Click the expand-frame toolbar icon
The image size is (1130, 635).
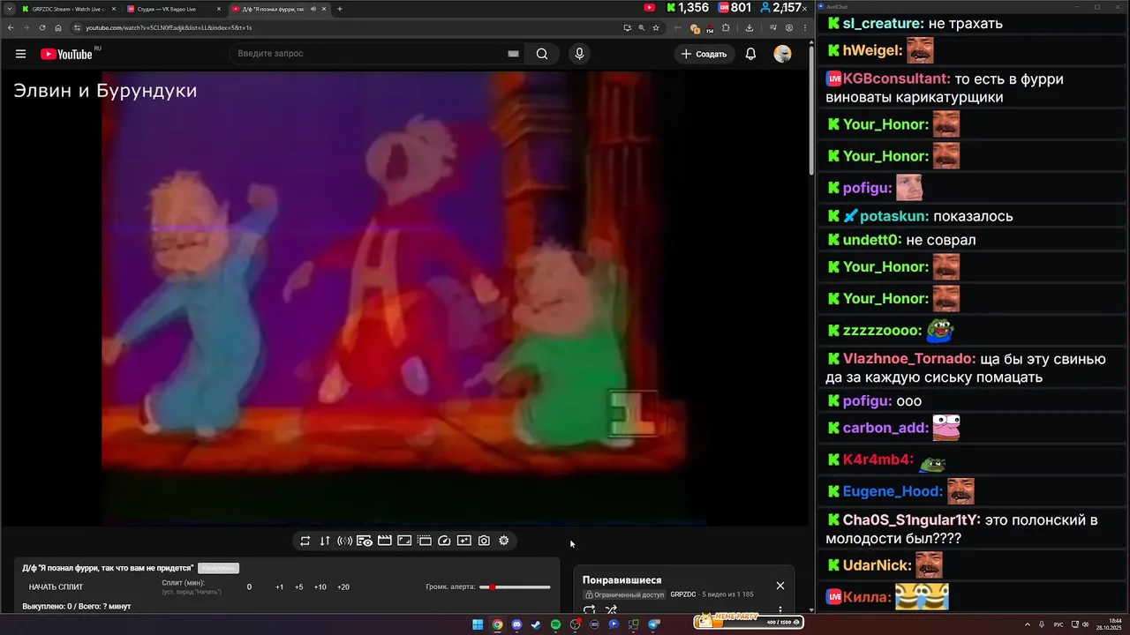pyautogui.click(x=404, y=541)
